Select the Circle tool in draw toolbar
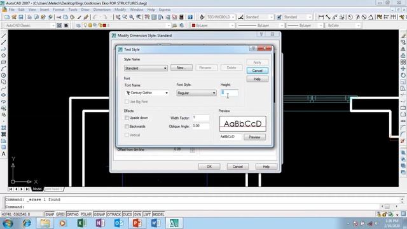 [x=4, y=75]
